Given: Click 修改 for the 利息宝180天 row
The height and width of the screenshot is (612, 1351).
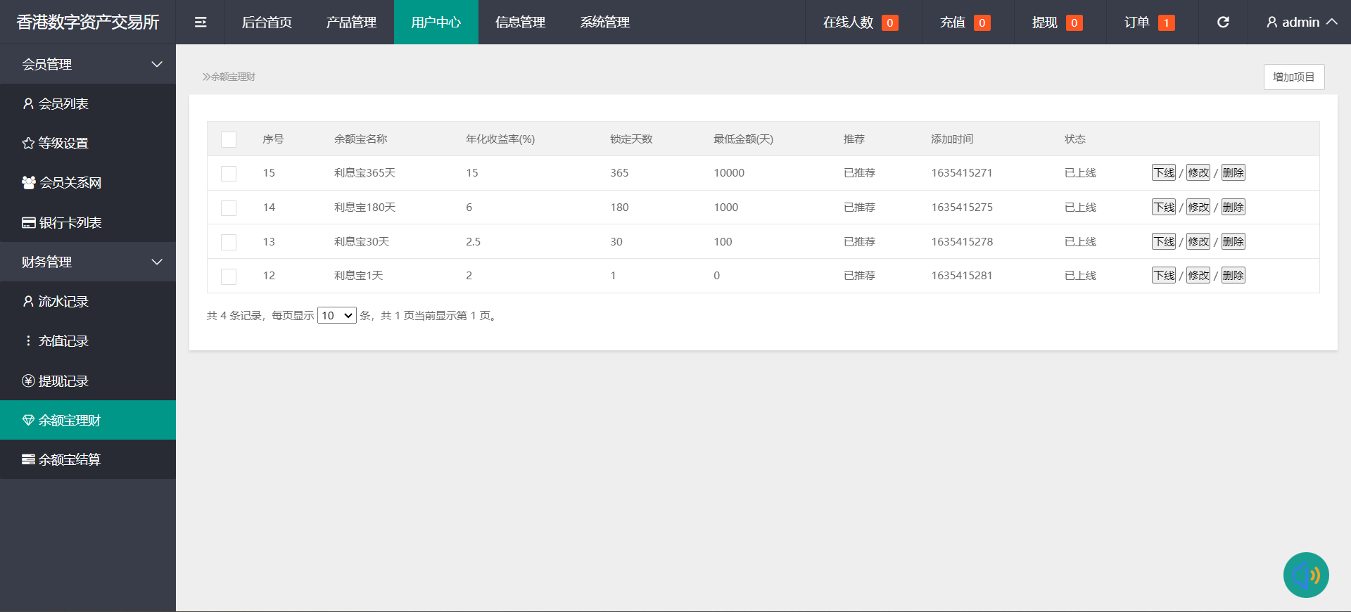Looking at the screenshot, I should [x=1198, y=208].
